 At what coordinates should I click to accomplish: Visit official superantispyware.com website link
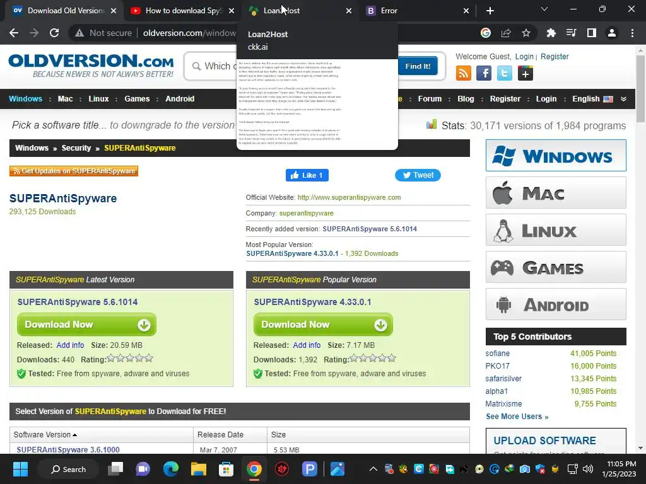(x=349, y=197)
